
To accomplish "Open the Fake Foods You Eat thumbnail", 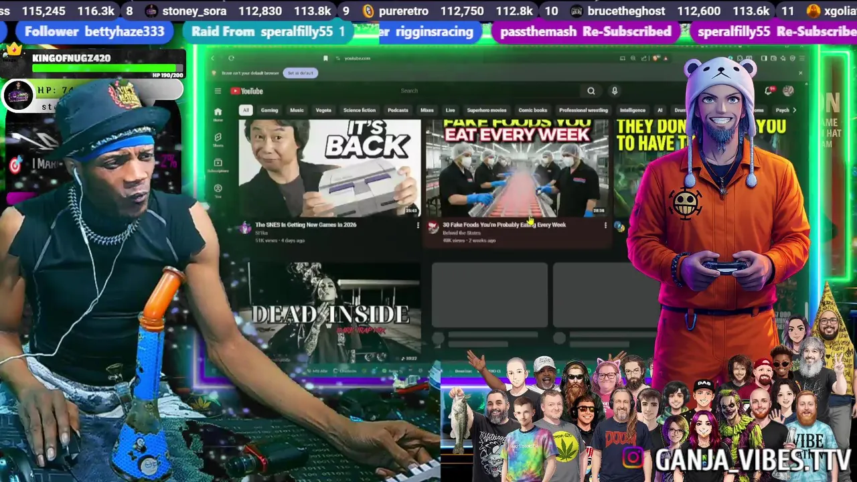I will (518, 168).
